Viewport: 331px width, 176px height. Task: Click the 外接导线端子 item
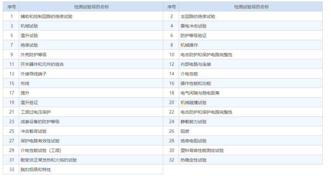(34, 74)
